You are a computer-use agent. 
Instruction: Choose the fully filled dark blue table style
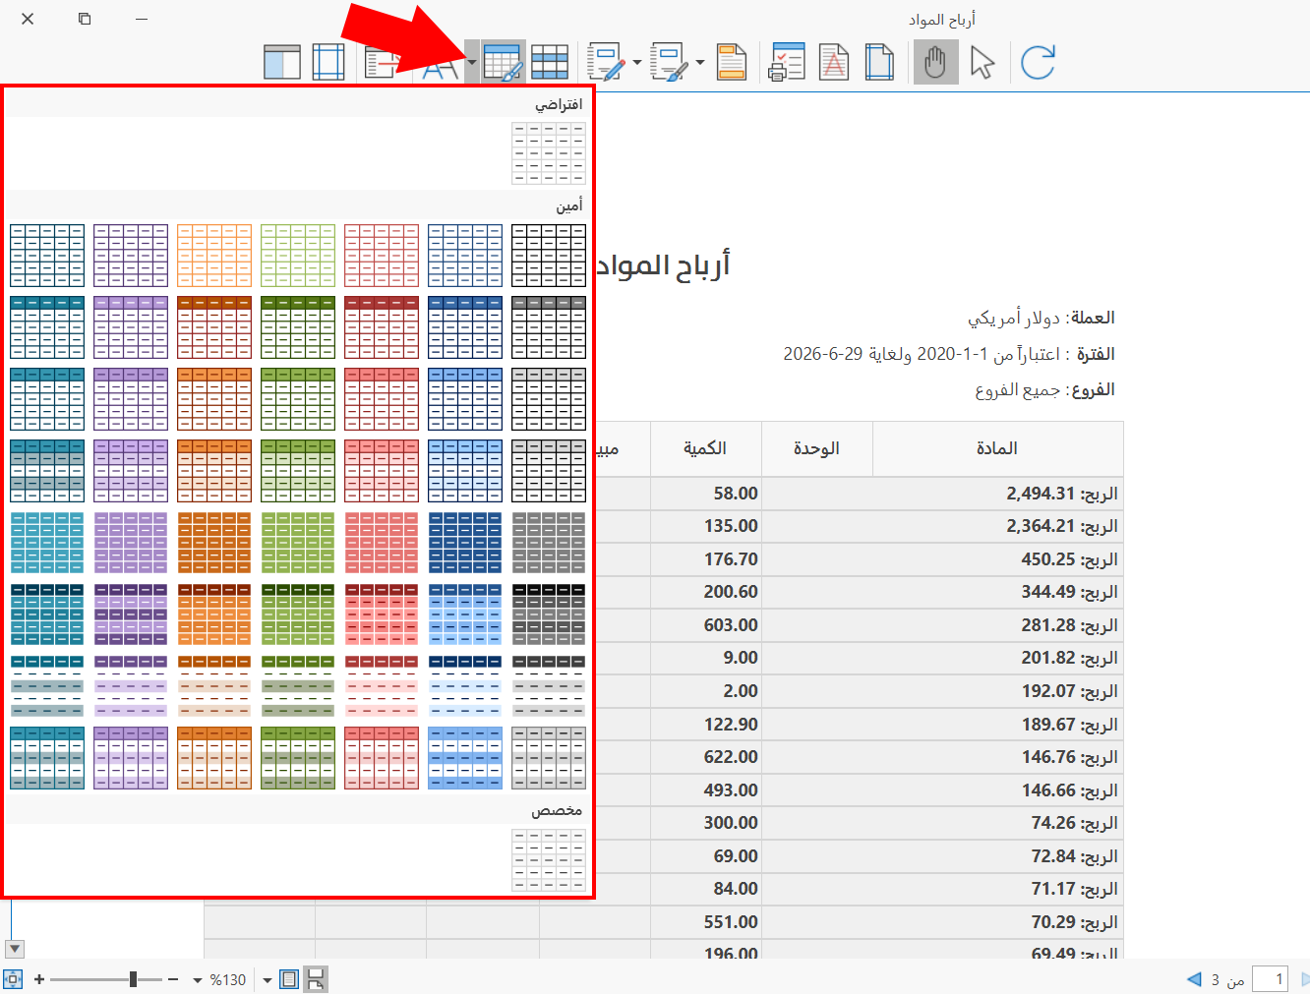point(465,543)
